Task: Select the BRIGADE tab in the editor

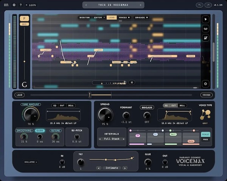Action: tap(141, 17)
